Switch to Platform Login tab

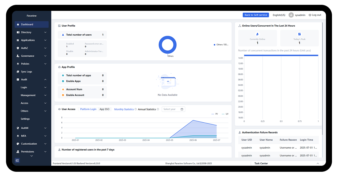point(88,109)
